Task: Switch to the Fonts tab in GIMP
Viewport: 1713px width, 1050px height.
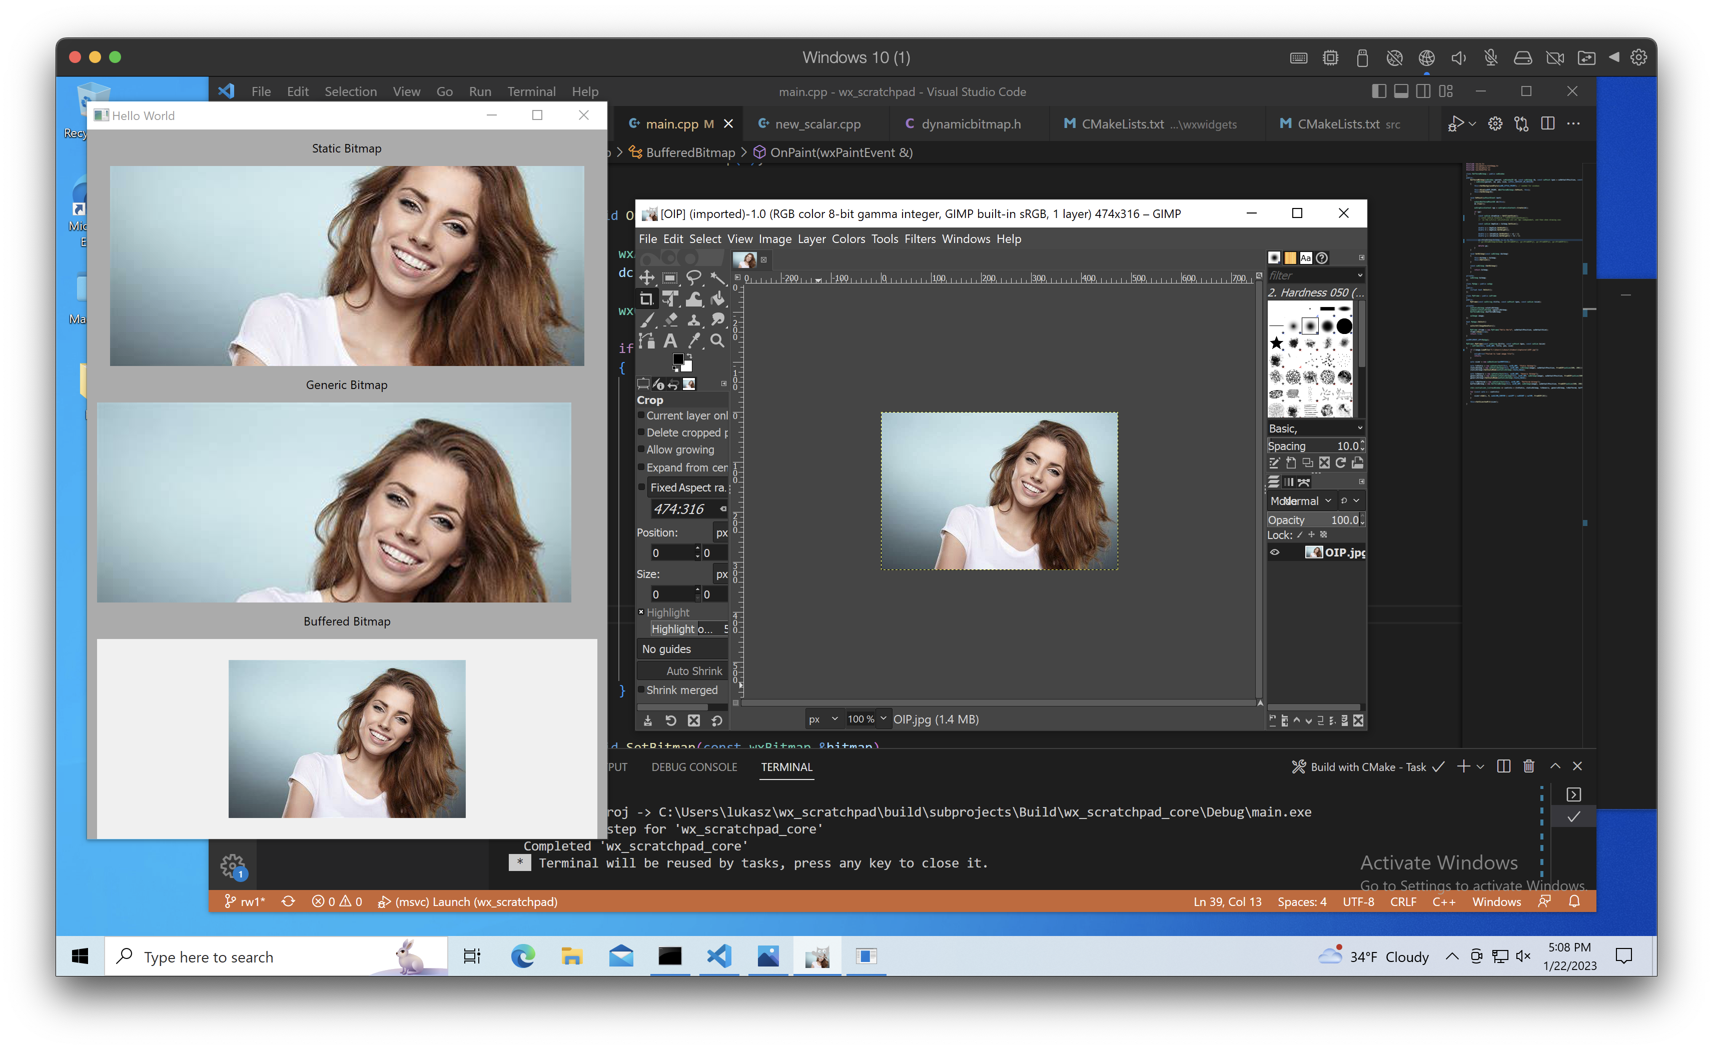Action: point(1306,258)
